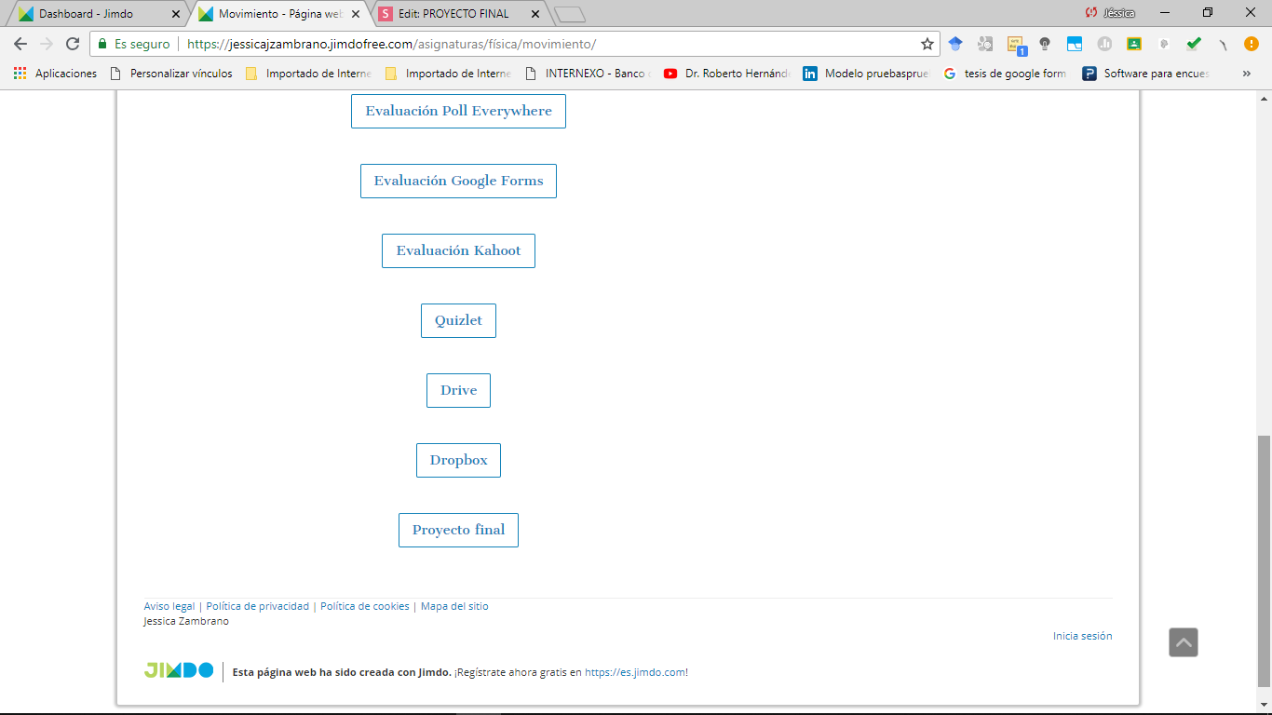Click the scroll-to-top arrow button
The width and height of the screenshot is (1272, 715).
click(x=1184, y=642)
